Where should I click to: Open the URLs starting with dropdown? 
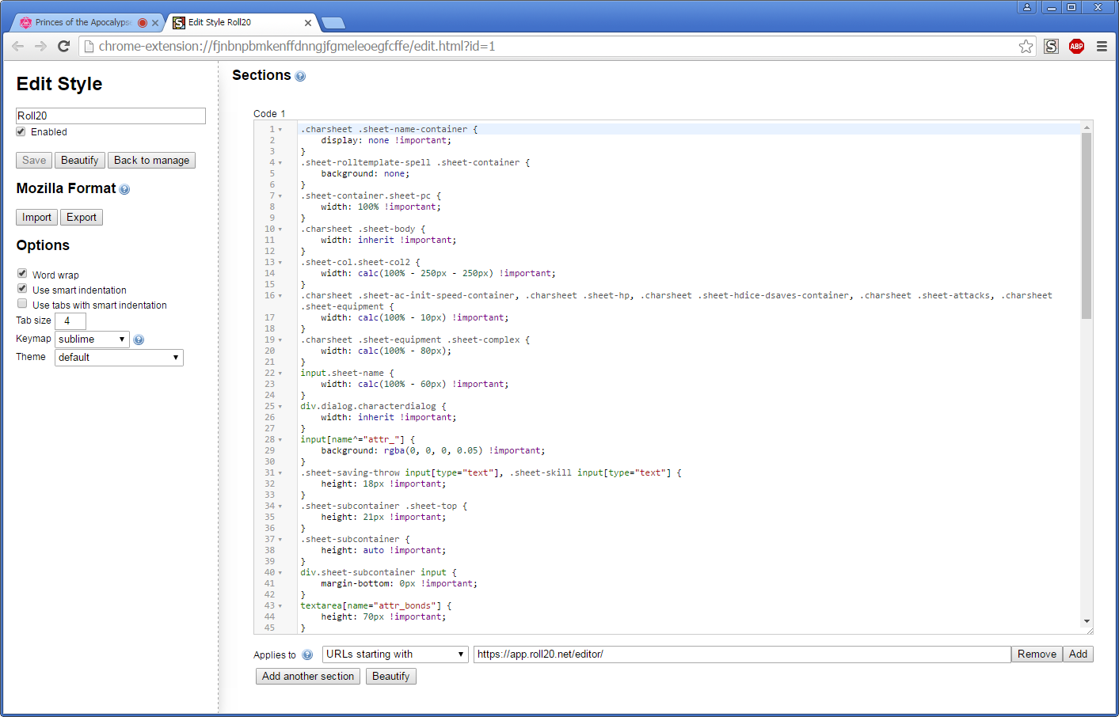point(395,654)
